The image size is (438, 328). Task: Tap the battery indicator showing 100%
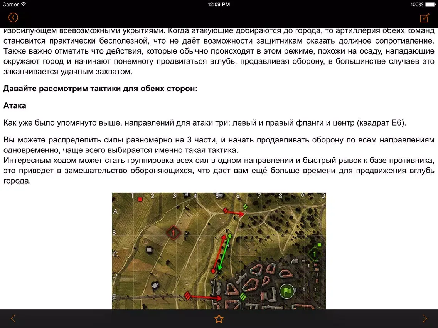point(423,5)
